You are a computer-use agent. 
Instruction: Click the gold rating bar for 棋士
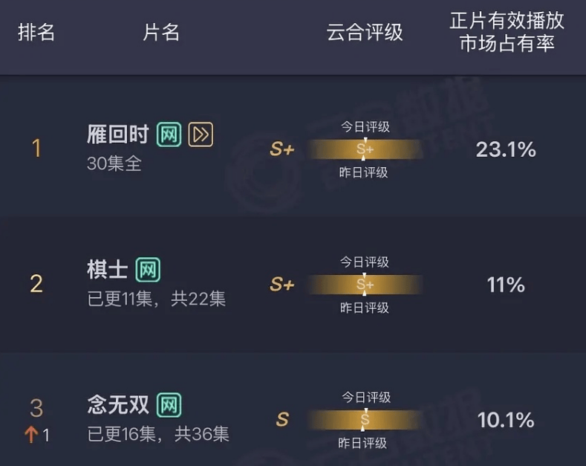[365, 285]
